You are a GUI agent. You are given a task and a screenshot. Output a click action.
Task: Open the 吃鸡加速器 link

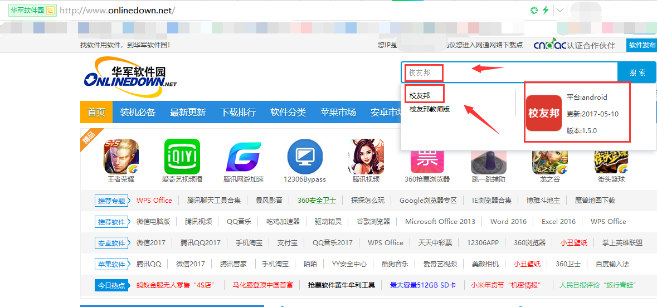(x=283, y=222)
